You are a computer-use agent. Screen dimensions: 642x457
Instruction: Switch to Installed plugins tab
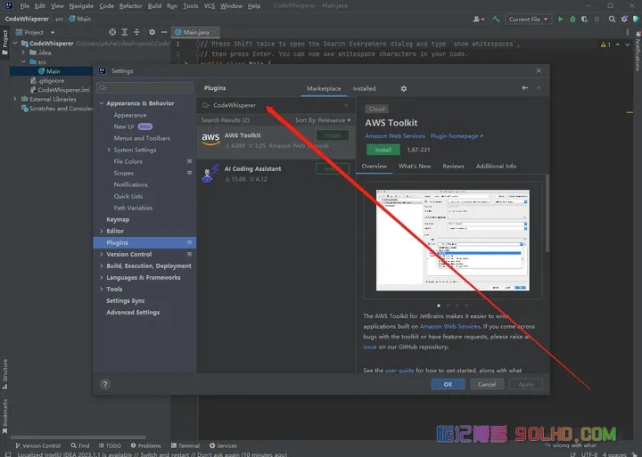[x=364, y=88]
